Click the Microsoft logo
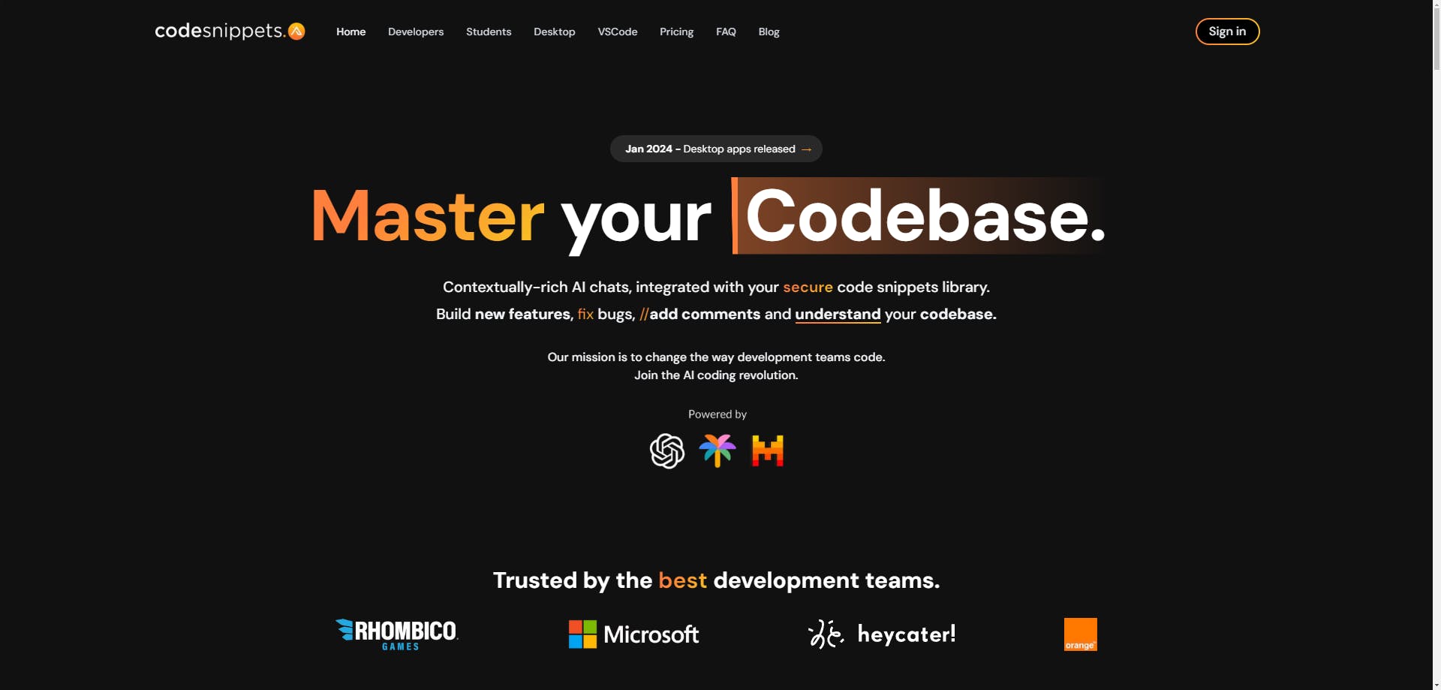 coord(633,634)
